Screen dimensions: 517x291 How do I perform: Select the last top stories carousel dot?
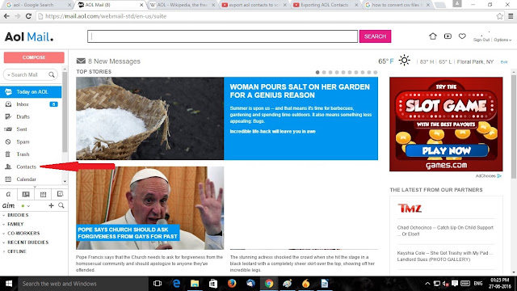click(x=375, y=72)
